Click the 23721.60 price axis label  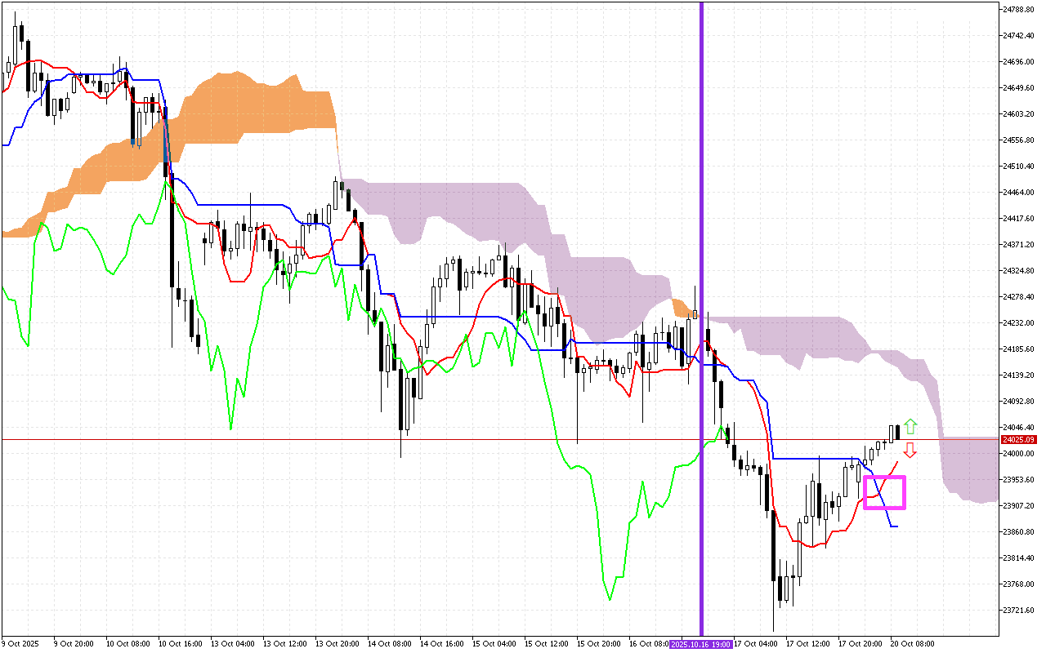coord(1018,610)
